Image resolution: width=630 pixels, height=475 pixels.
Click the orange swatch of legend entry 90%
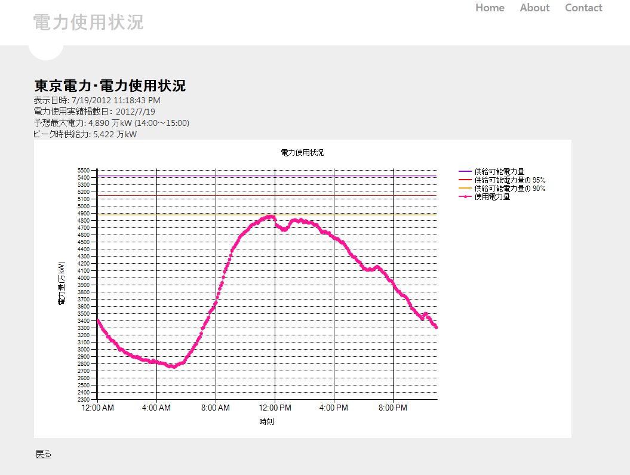[x=465, y=189]
